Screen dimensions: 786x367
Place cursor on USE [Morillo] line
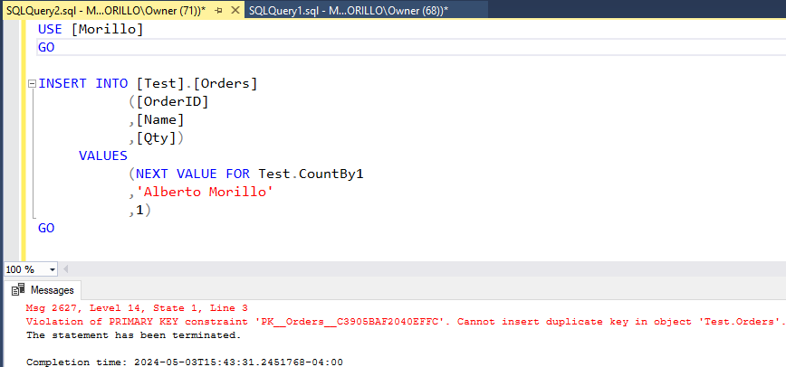coord(91,30)
